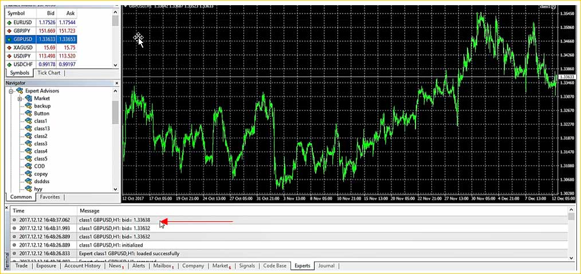The image size is (581, 274).
Task: Click the Bid column header
Action: pyautogui.click(x=46, y=13)
